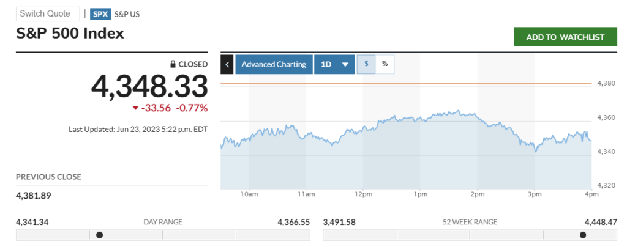
Task: Click the red down arrow beside -33.56
Action: [135, 108]
